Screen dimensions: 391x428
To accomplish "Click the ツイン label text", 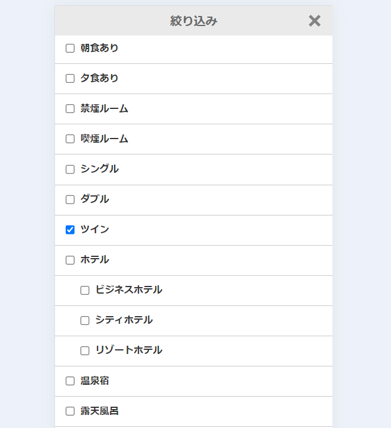I will click(95, 230).
